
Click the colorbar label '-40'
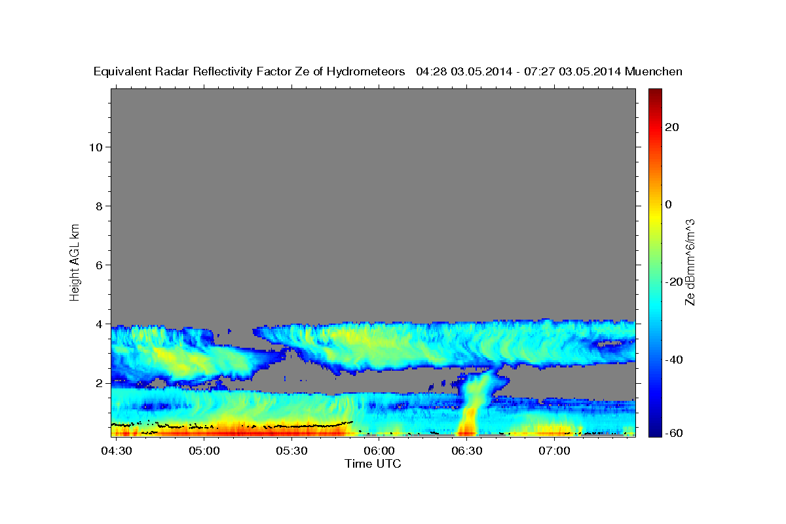pos(675,360)
